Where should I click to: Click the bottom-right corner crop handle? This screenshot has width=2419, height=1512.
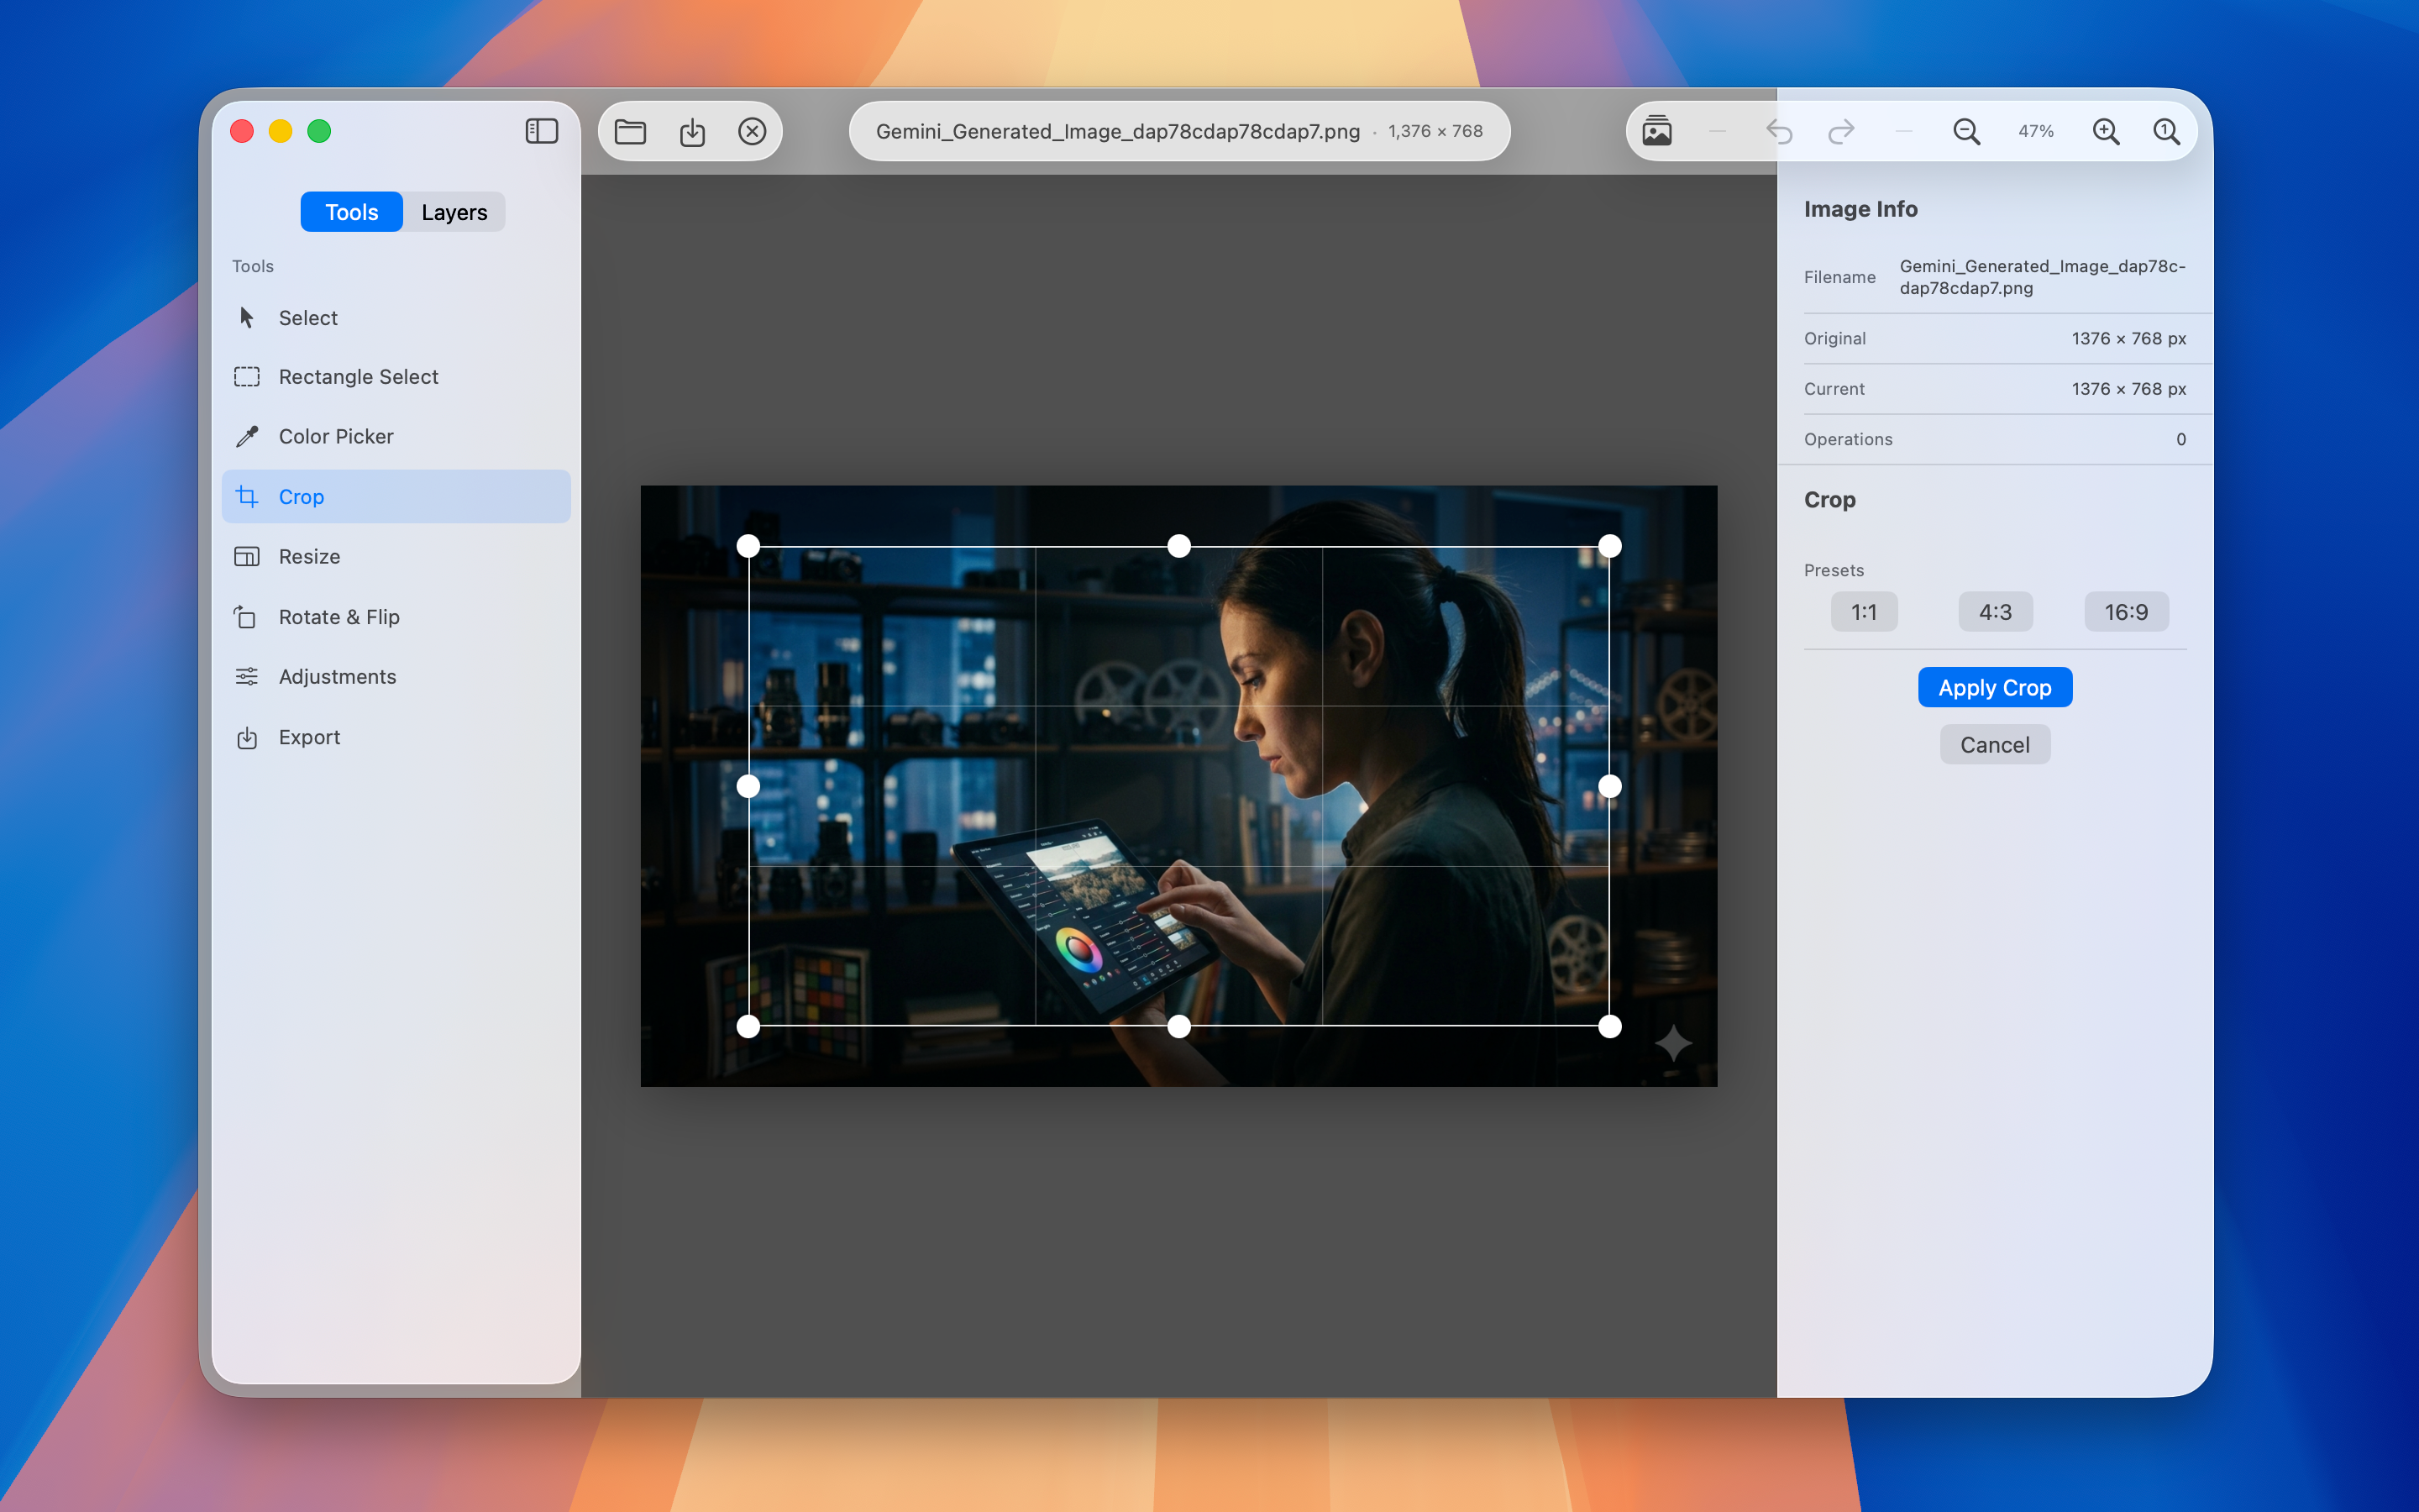coord(1609,1027)
